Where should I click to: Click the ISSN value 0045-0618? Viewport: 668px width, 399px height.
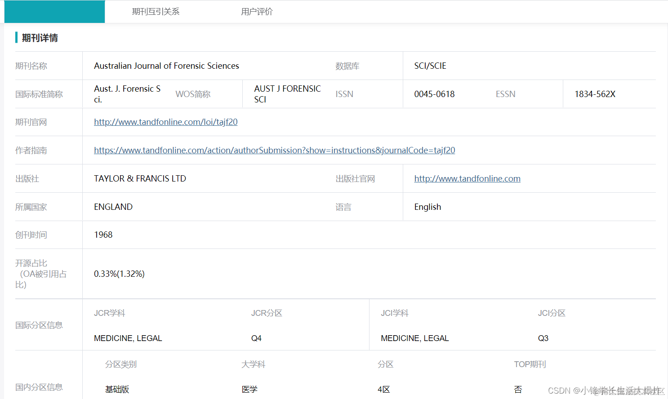(x=434, y=94)
